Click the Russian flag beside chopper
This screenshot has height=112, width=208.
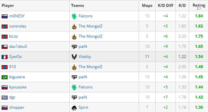click(4, 108)
